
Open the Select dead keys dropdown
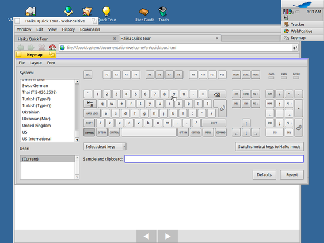[105, 147]
